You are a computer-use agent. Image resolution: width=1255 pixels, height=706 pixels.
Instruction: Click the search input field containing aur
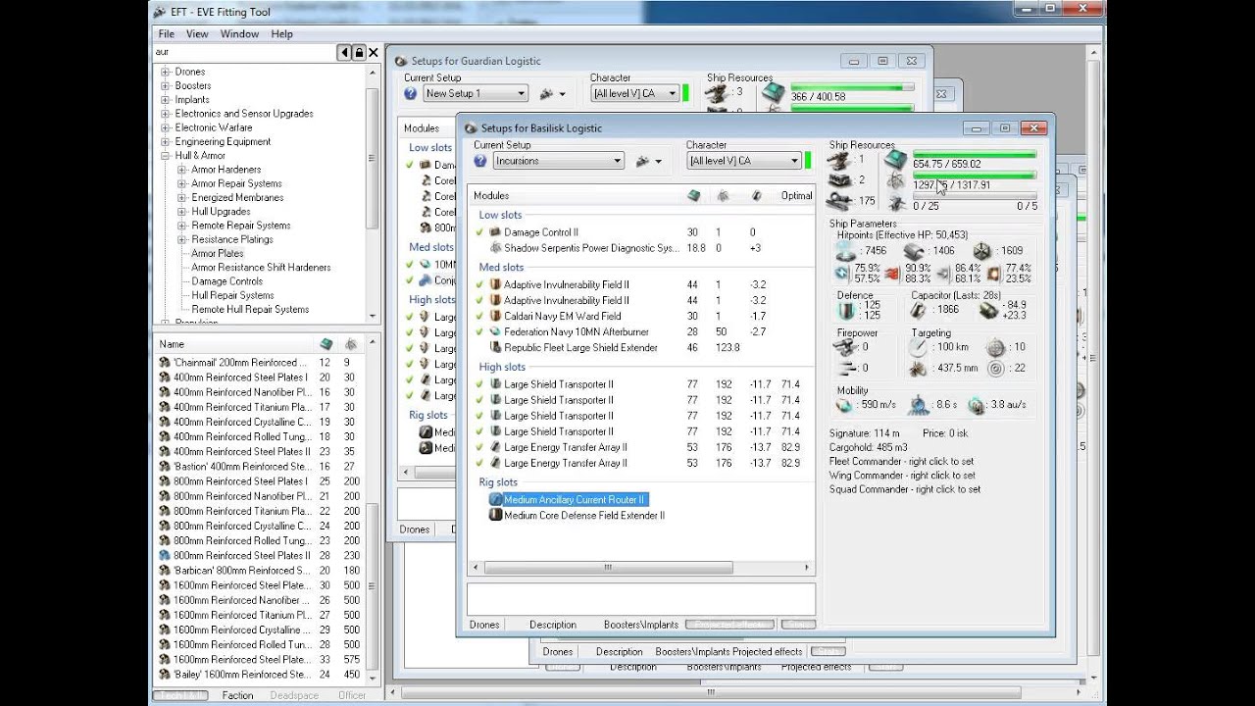[x=244, y=52]
